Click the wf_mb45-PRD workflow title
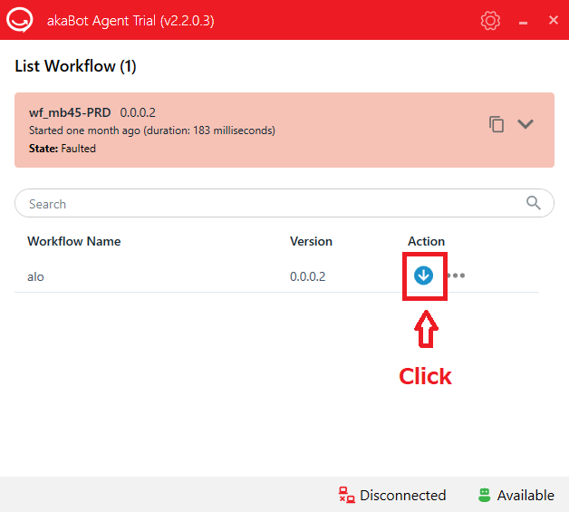569x512 pixels. pos(70,113)
